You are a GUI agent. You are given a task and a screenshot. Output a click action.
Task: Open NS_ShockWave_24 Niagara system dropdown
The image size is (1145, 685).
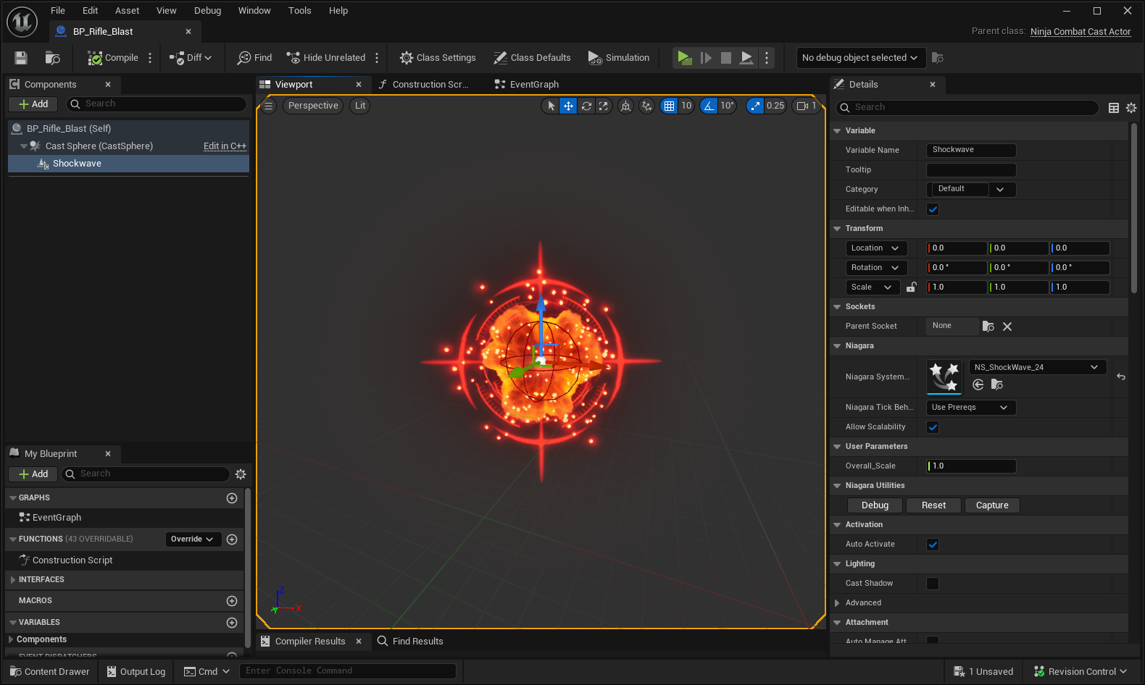point(1037,367)
